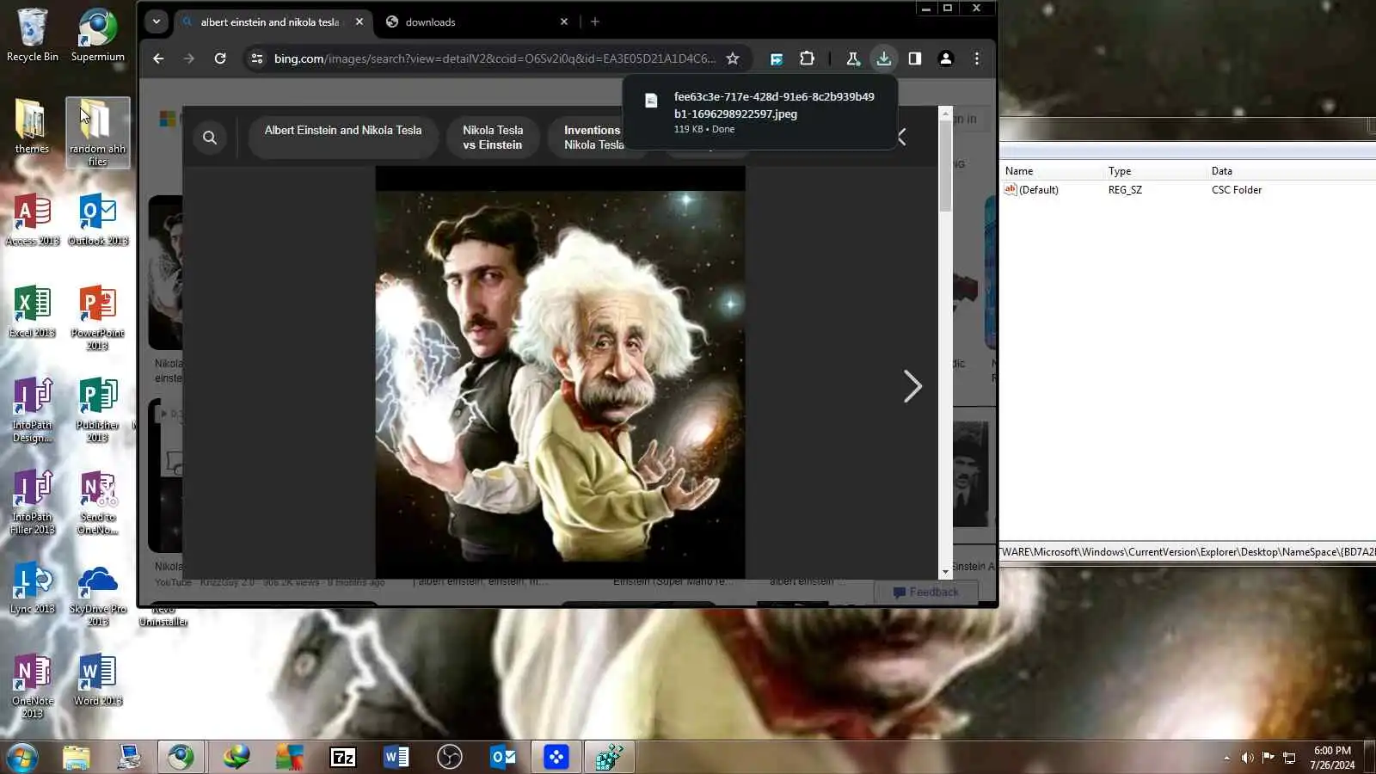Screen dimensions: 1376x774
Task: Select the Nikola Tesla vs Einstein chip
Action: [493, 138]
